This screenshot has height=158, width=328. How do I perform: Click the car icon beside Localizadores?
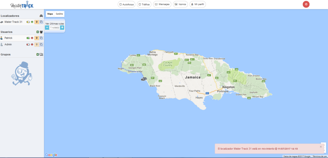[41, 16]
